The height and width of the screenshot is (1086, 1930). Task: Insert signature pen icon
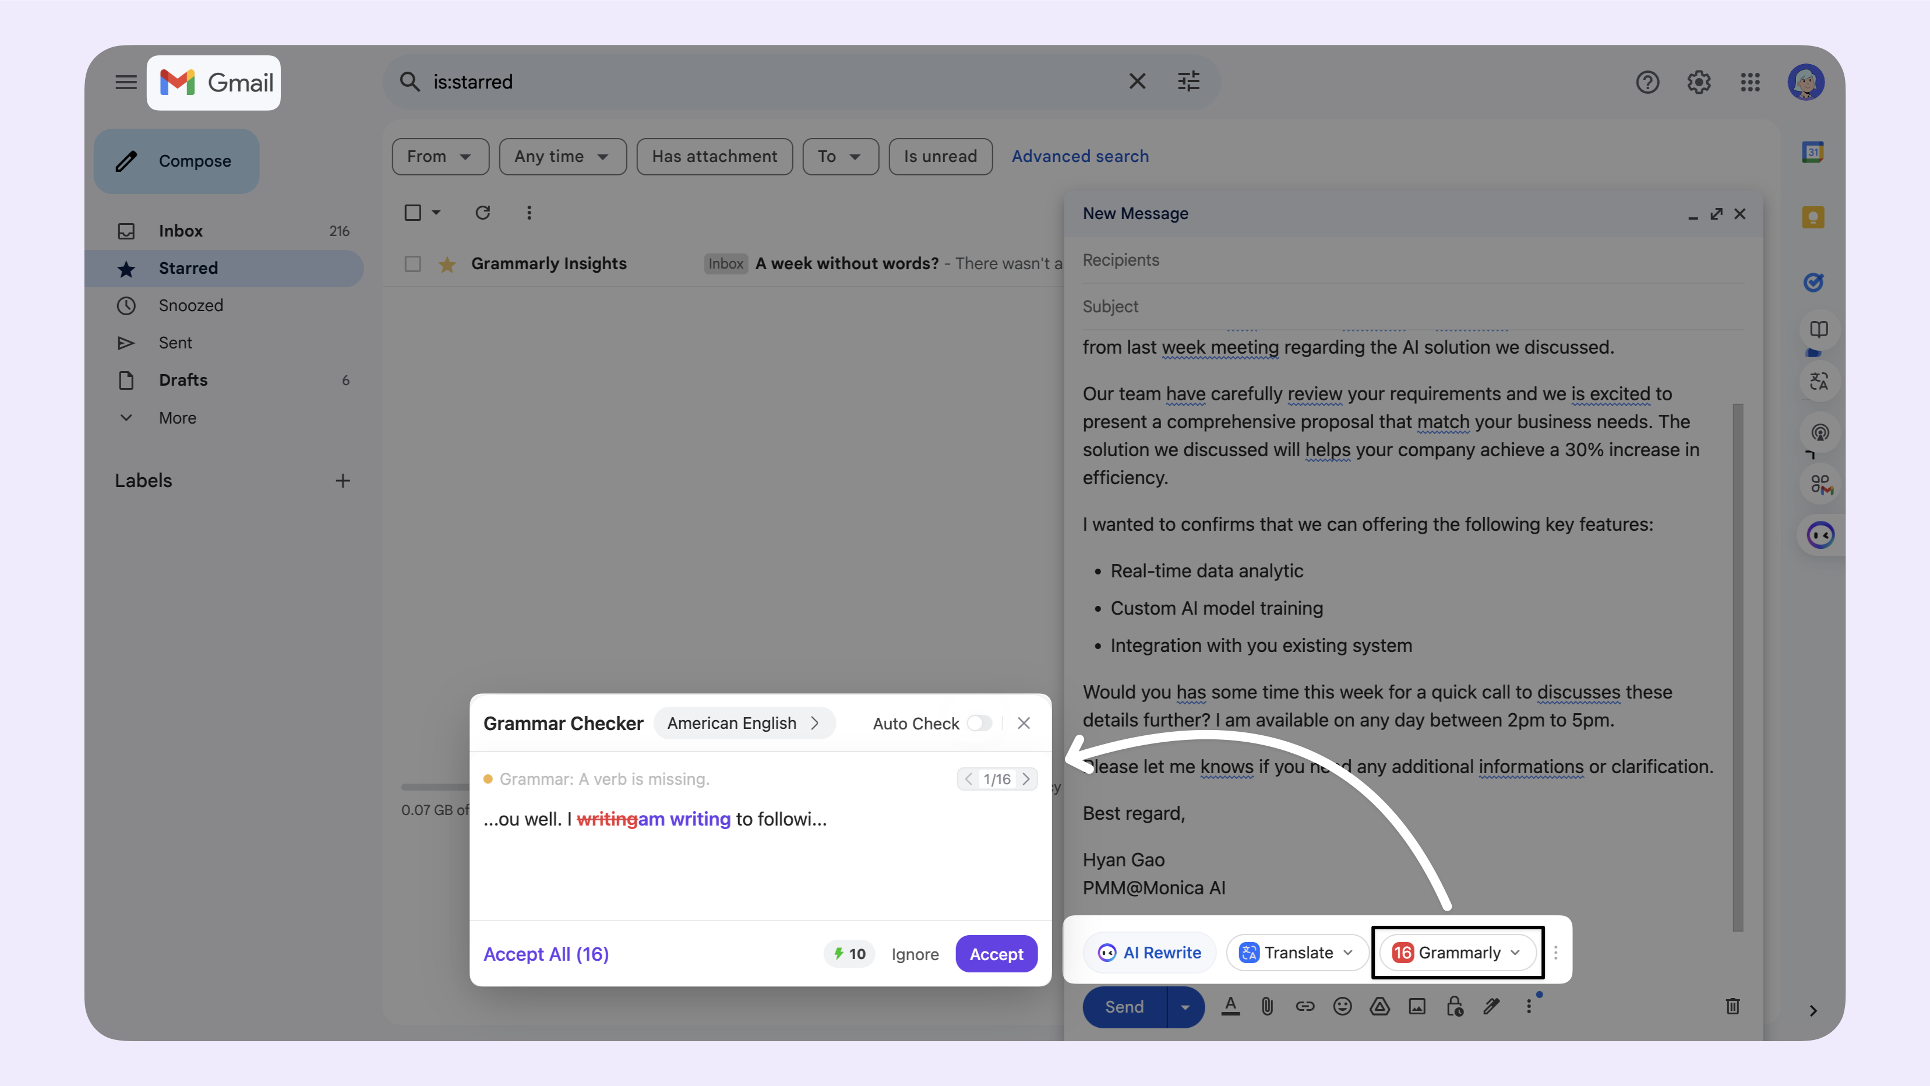1491,1007
